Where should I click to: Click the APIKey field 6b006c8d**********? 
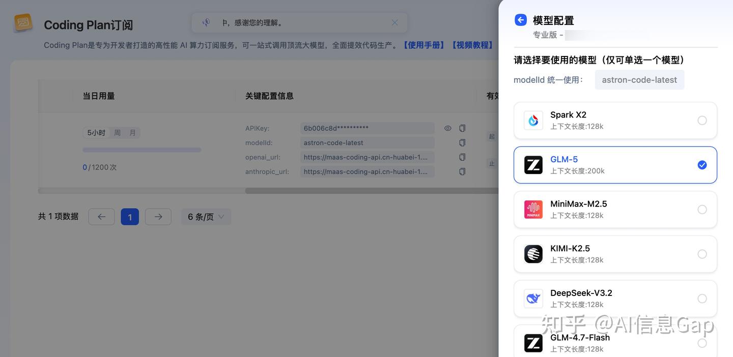pos(367,128)
